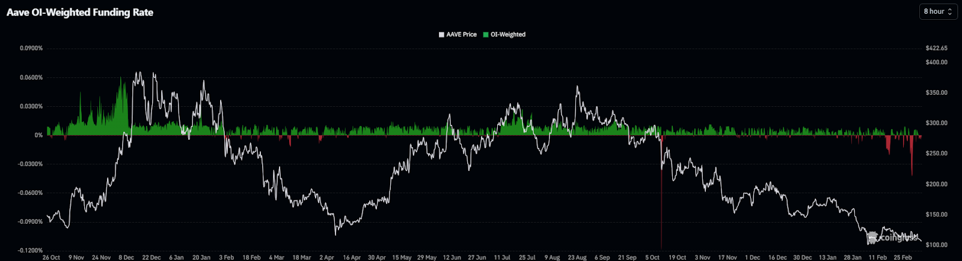Click the 30 Apr date label

[376, 257]
